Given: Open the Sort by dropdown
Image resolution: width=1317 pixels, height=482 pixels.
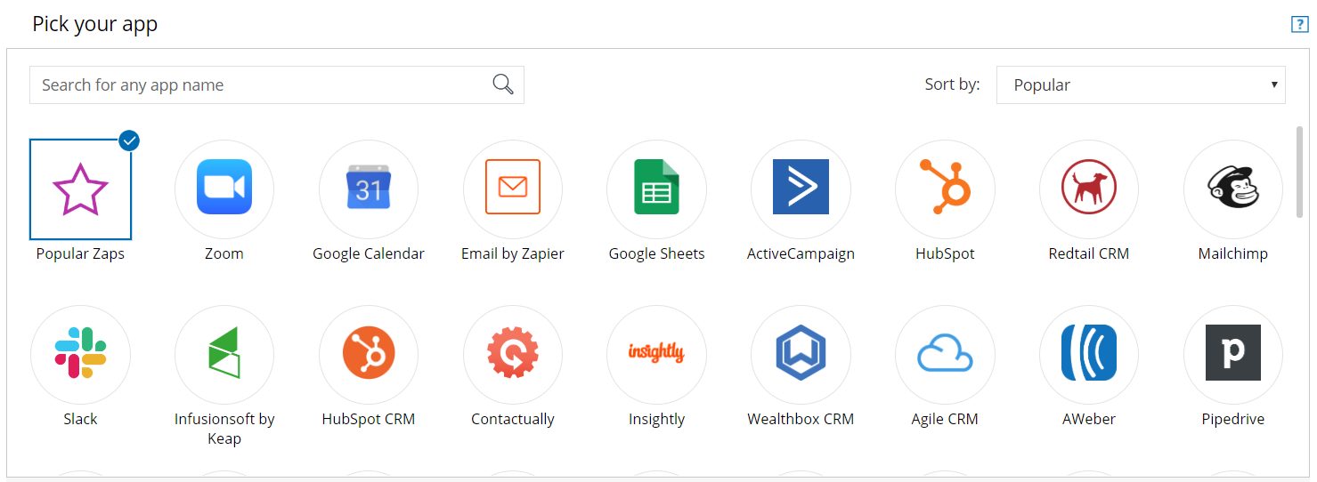Looking at the screenshot, I should [1141, 85].
